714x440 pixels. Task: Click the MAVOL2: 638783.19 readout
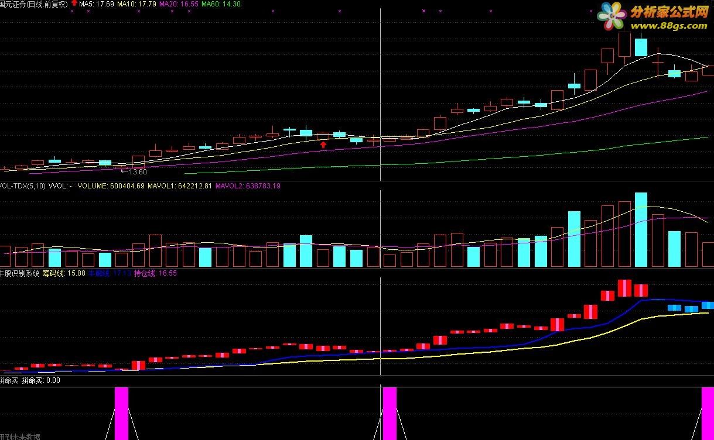click(248, 186)
